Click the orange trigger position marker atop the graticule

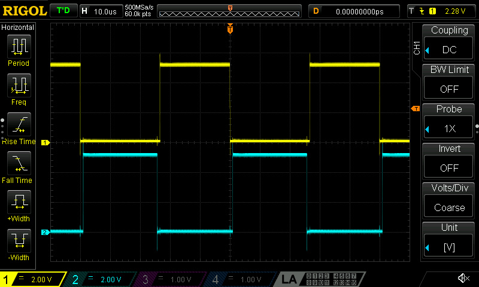[x=230, y=29]
